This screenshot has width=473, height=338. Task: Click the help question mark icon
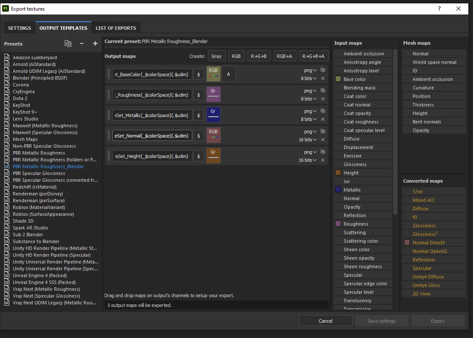439,9
